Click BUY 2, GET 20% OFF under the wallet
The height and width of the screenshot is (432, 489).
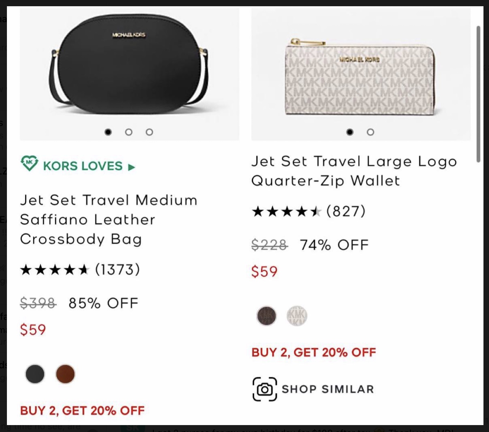pos(314,352)
